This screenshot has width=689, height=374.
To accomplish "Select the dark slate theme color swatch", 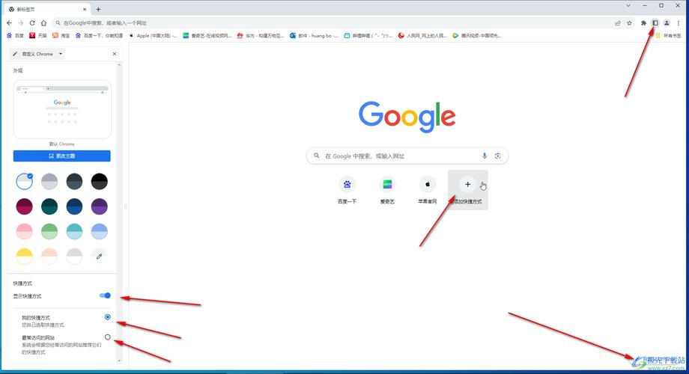I will [74, 181].
